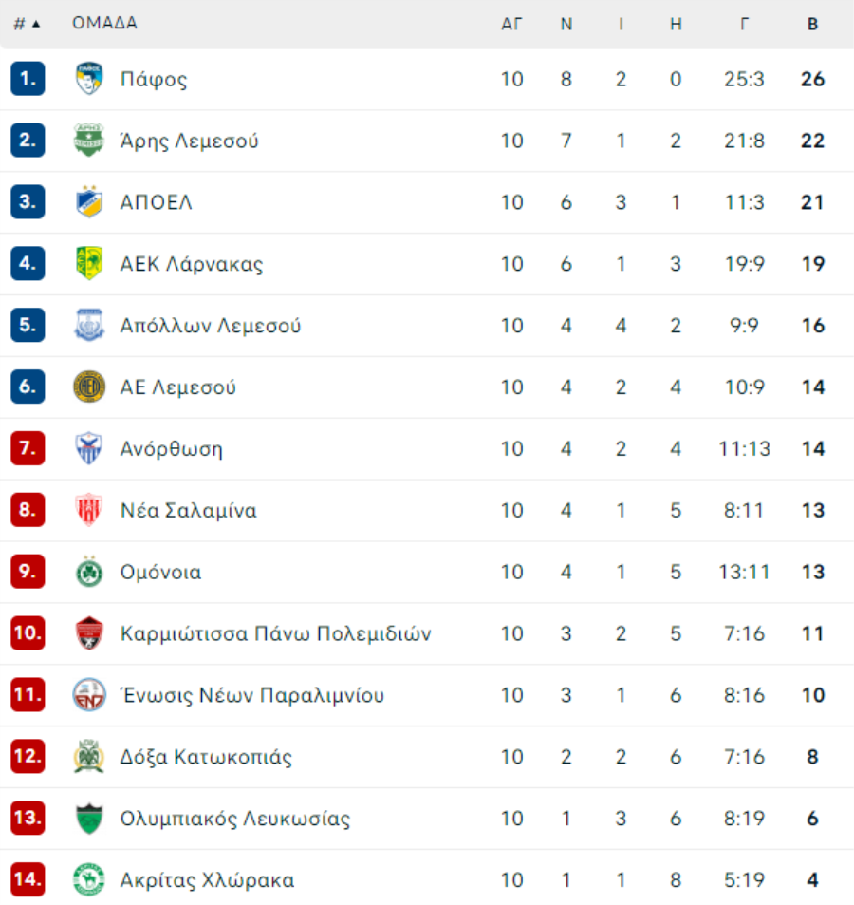Click the Άρης Λεμεσού club logo

(x=89, y=140)
